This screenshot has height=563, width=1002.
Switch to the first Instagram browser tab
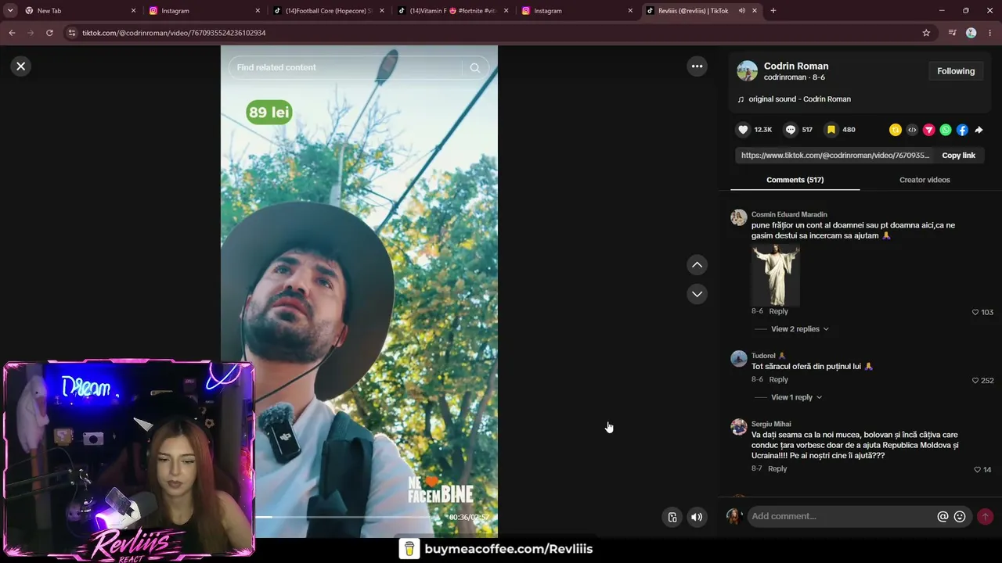coord(204,11)
